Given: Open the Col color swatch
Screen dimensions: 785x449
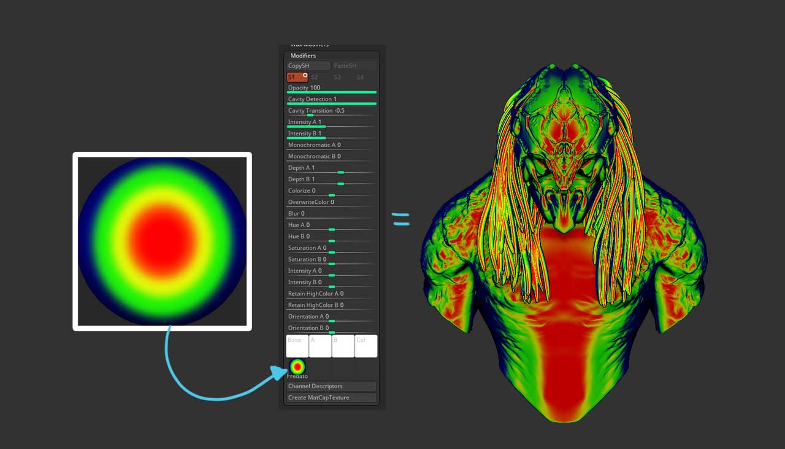Looking at the screenshot, I should (x=366, y=346).
